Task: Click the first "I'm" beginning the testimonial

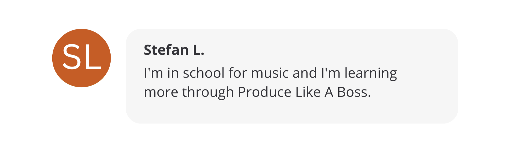Action: tap(153, 73)
